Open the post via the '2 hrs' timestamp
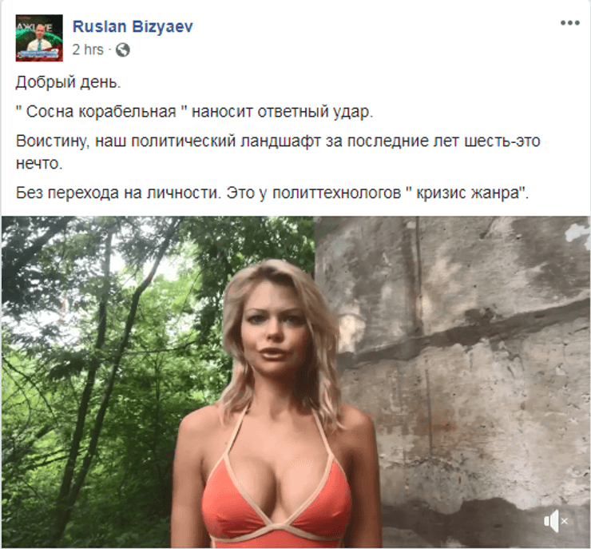This screenshot has height=549, width=591. tap(87, 50)
